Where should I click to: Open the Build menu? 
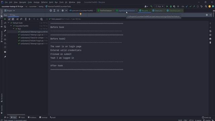pos(51,2)
